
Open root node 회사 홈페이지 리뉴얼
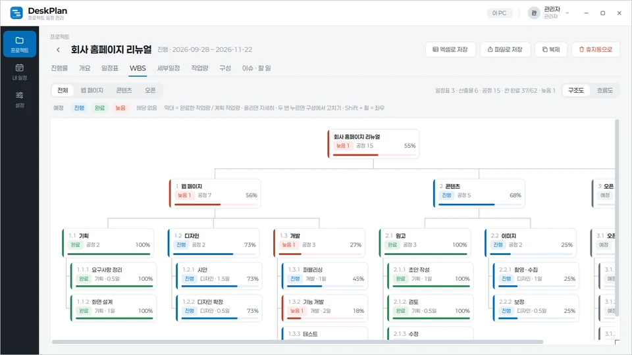coord(373,144)
